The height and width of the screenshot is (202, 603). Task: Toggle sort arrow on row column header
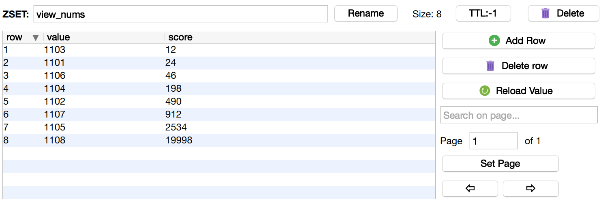tap(36, 38)
